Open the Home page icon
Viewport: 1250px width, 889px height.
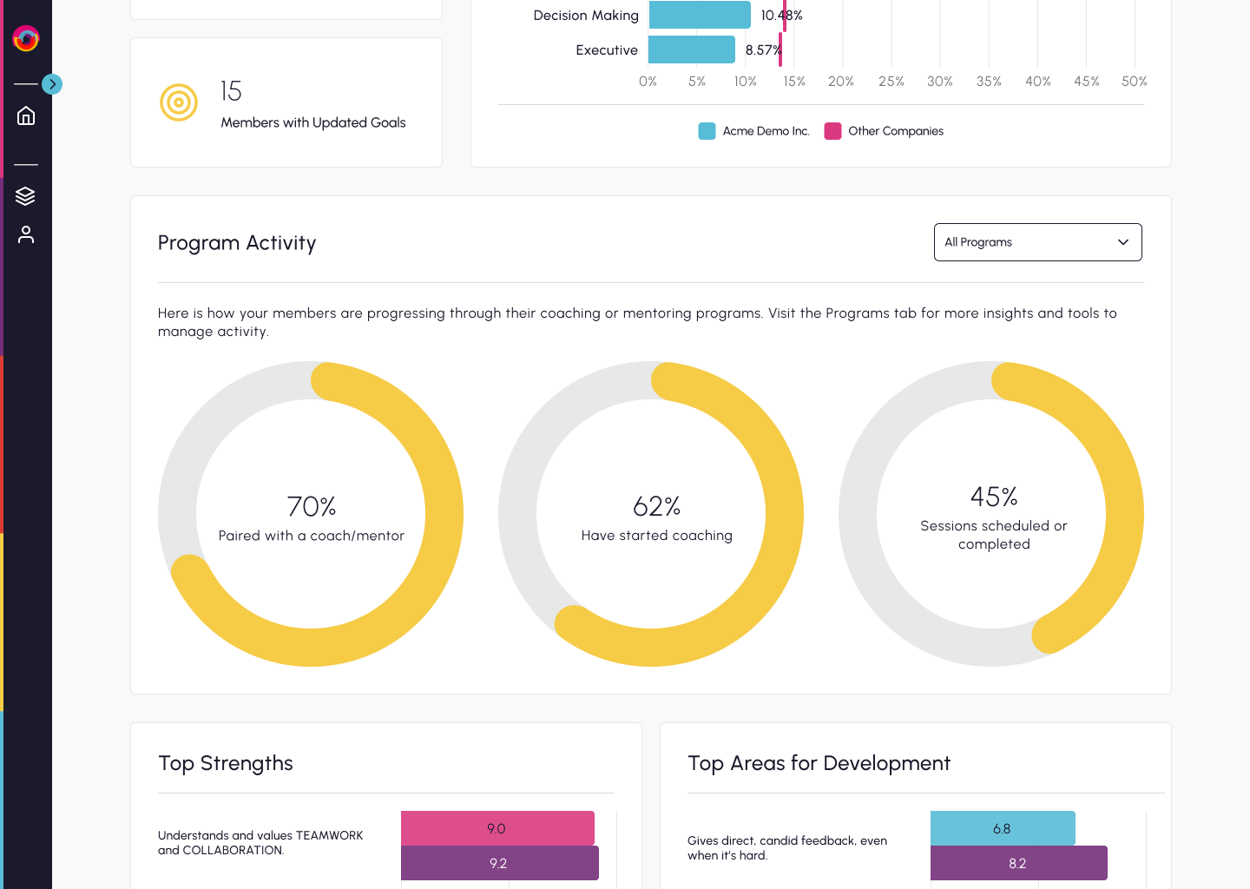pos(26,115)
